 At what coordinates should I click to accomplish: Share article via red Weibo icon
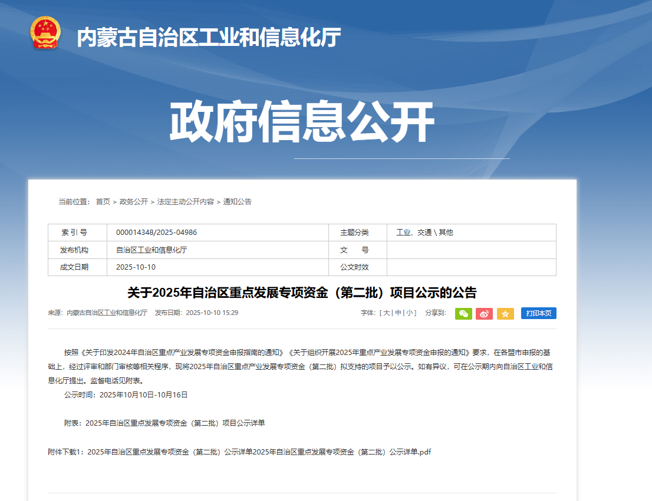coord(484,314)
